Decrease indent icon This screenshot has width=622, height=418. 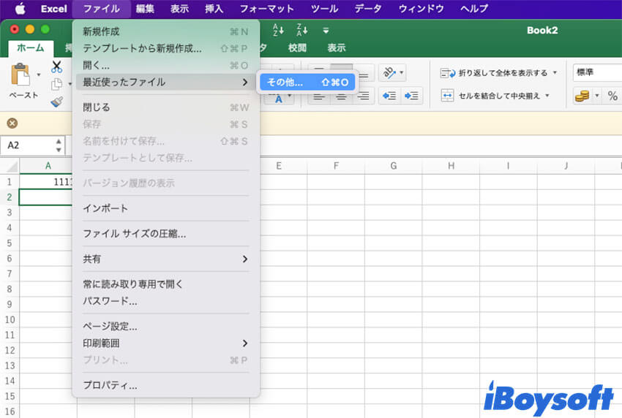point(389,96)
